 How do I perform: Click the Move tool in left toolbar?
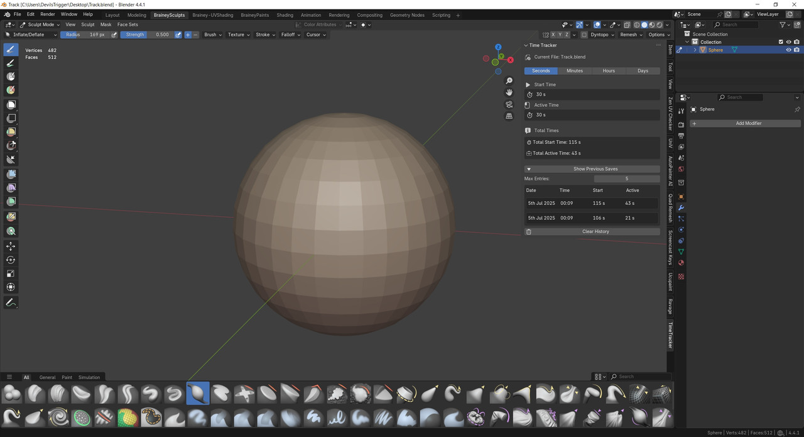tap(11, 246)
